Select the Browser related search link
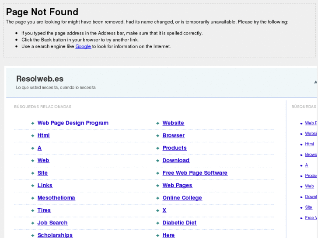The width and height of the screenshot is (318, 238). pos(173,135)
